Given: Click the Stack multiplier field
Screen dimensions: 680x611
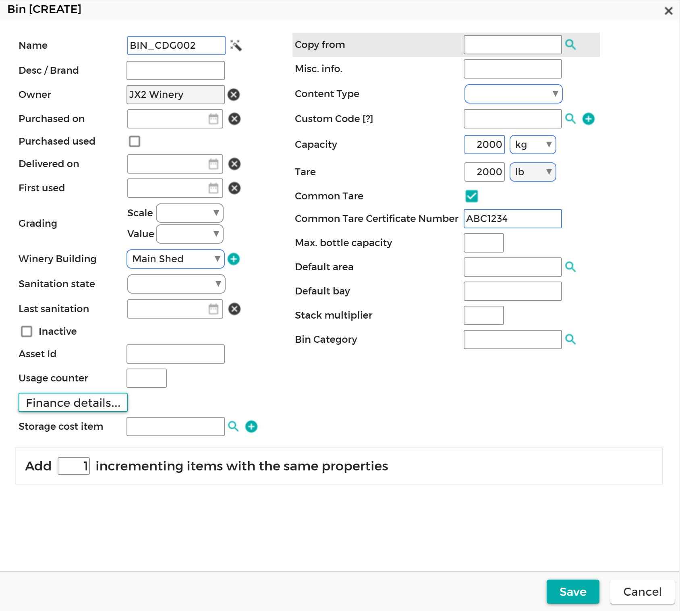Looking at the screenshot, I should click(484, 315).
